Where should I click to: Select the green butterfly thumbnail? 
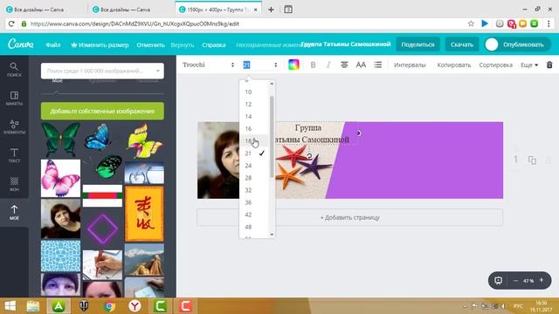point(60,140)
